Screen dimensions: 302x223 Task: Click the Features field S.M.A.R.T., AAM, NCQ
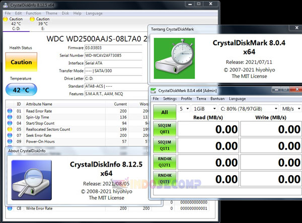coord(116,94)
